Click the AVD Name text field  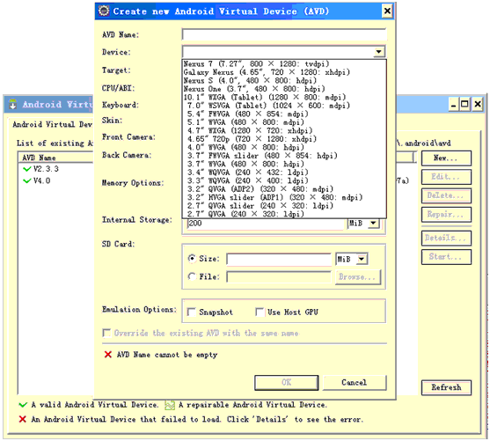284,34
